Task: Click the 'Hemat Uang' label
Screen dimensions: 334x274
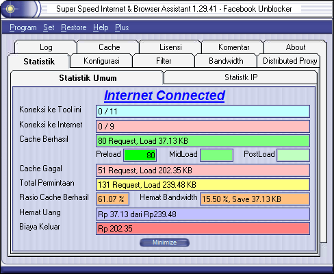Action: click(x=40, y=212)
